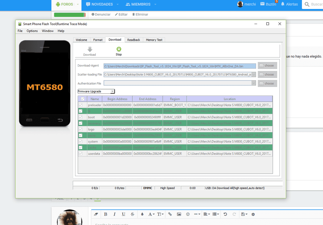The width and height of the screenshot is (323, 225).
Task: Open the more options ellipsis dropdown
Action: (x=197, y=214)
